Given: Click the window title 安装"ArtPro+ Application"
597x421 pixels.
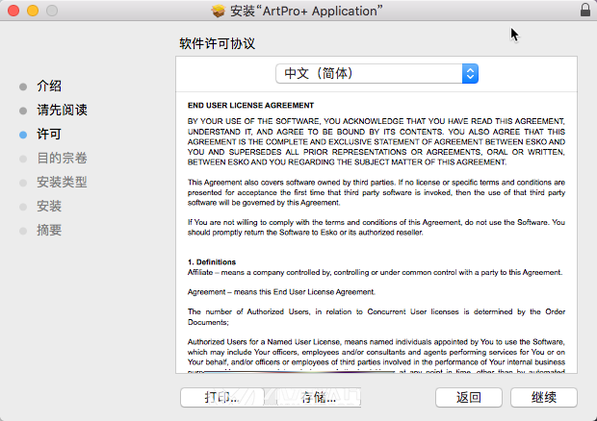Looking at the screenshot, I should [x=306, y=11].
